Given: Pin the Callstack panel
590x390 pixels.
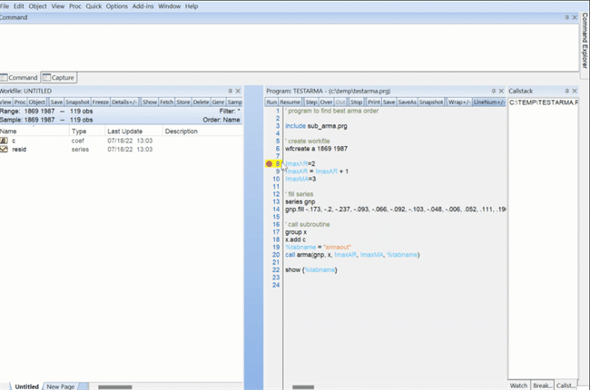Looking at the screenshot, I should 565,92.
